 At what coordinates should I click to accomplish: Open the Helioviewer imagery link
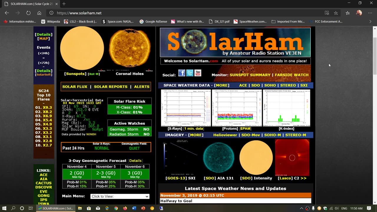tap(225, 135)
